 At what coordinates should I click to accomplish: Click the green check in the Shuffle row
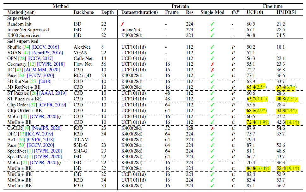coord(212,47)
